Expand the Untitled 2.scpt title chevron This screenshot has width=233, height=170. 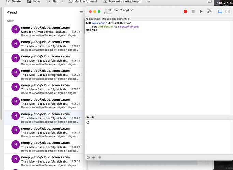tap(131, 10)
